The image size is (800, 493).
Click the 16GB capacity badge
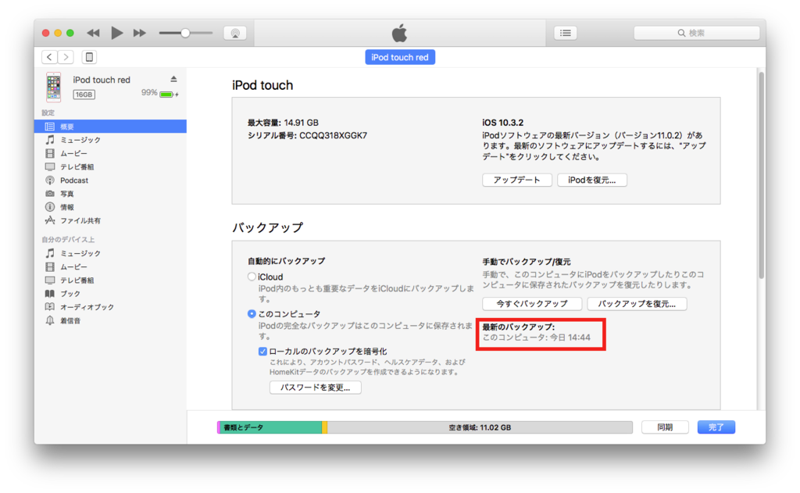(x=84, y=95)
